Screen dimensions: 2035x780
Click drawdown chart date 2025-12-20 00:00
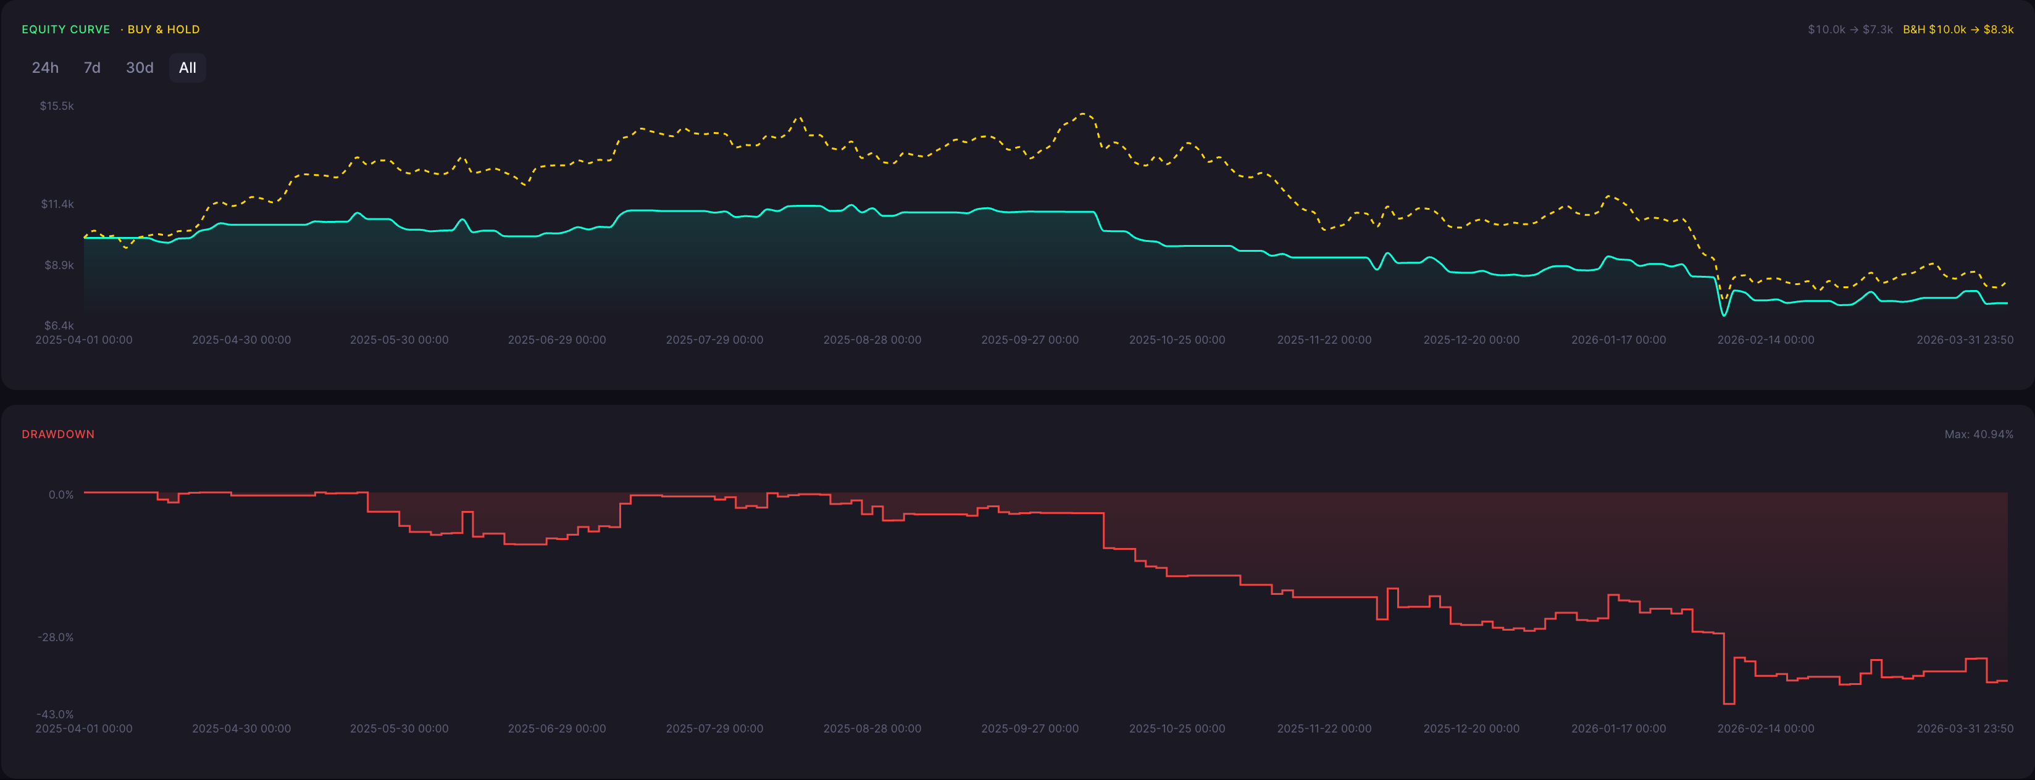pyautogui.click(x=1471, y=729)
